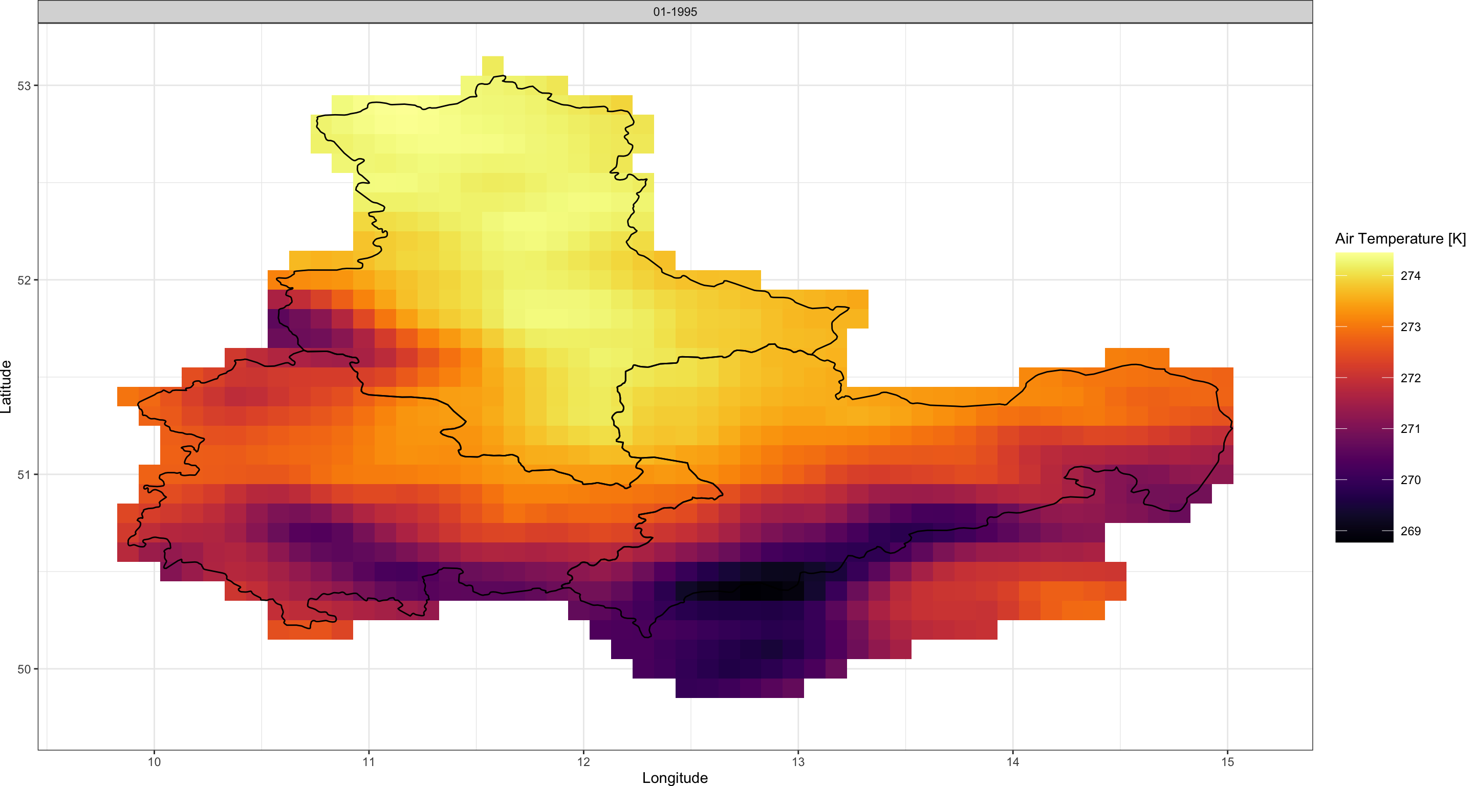Click longitude tick label 15

click(1227, 762)
